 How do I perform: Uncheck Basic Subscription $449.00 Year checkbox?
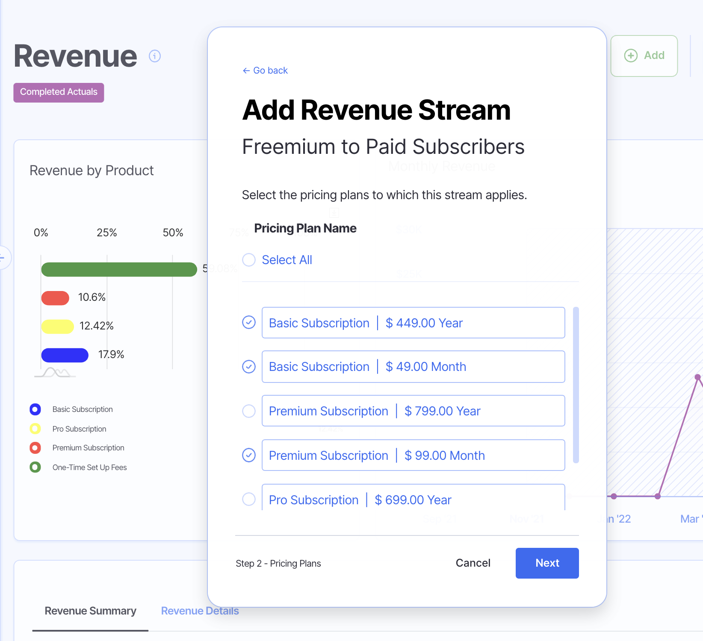[x=249, y=323]
